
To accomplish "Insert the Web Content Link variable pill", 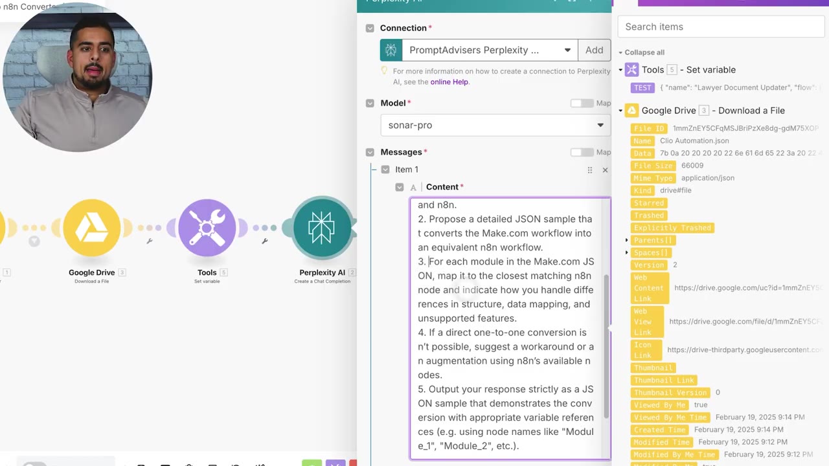I will (650, 288).
